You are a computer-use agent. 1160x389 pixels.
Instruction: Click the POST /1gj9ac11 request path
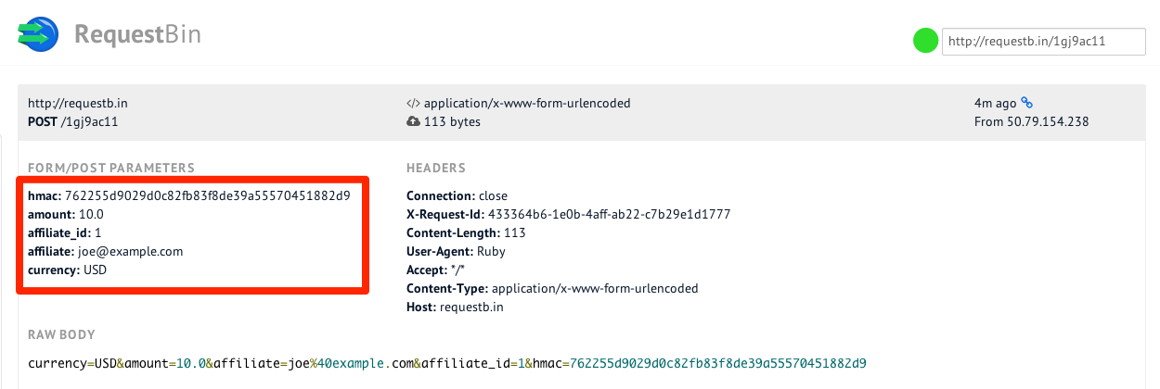[x=73, y=121]
